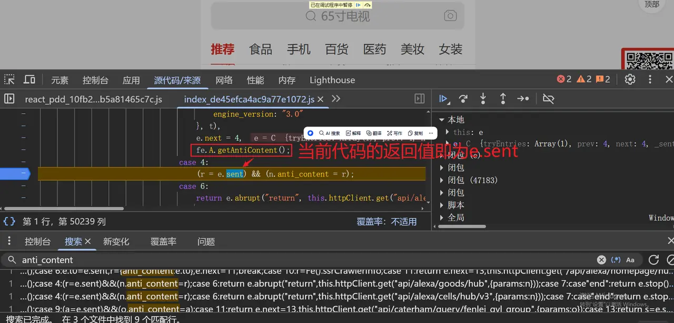Select the element inspection cursor icon

(x=8, y=79)
